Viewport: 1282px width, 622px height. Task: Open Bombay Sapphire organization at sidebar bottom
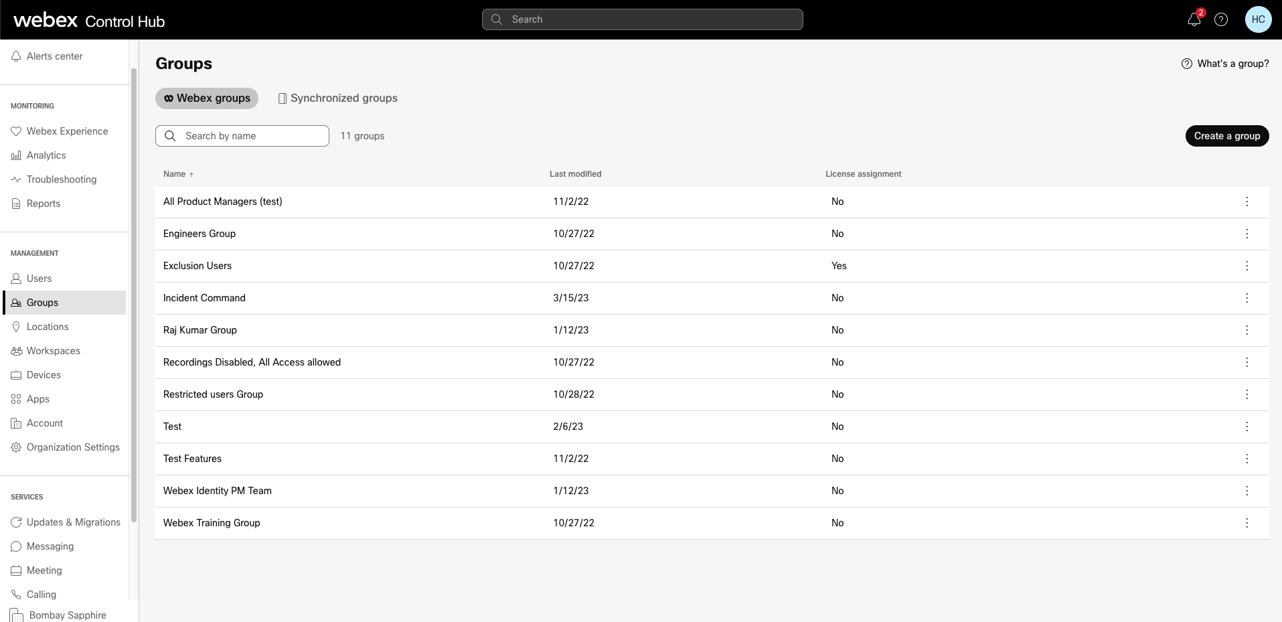(59, 615)
